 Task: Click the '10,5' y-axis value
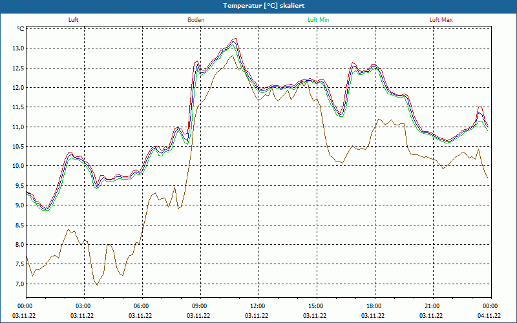pyautogui.click(x=19, y=147)
